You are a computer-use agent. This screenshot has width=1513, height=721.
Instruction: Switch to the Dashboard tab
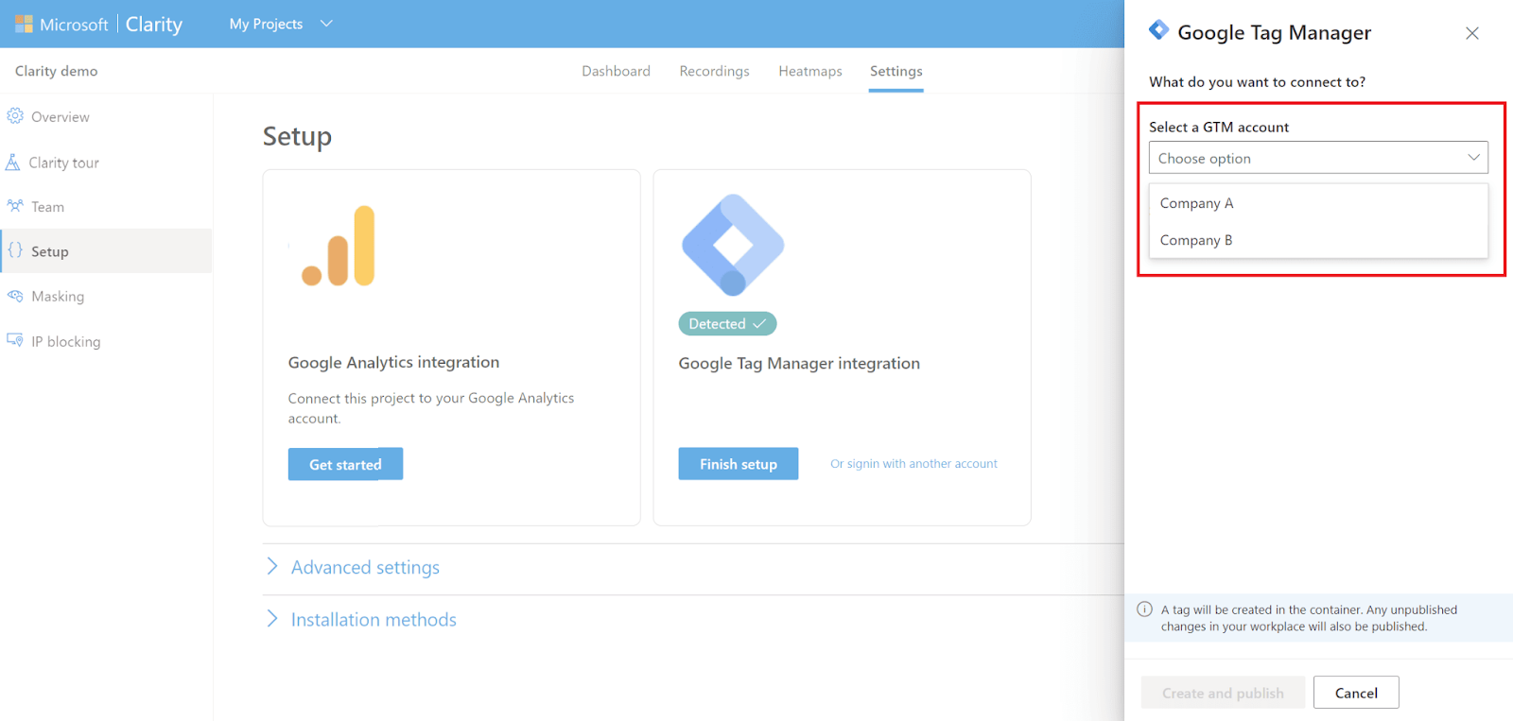click(x=616, y=71)
